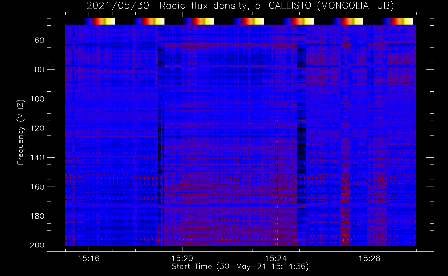Click the 'Start Time (30-May-21 15:14:36)' label
The image size is (448, 276).
(x=240, y=267)
